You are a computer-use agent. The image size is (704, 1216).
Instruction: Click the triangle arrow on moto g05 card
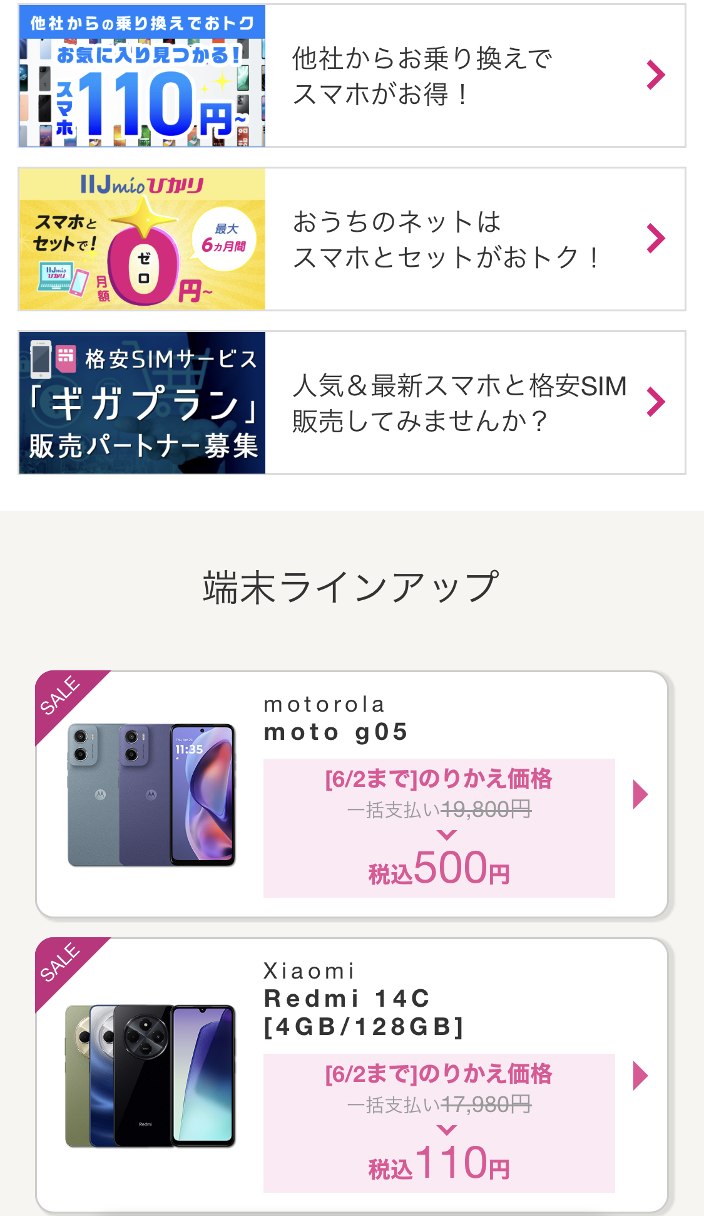(640, 794)
